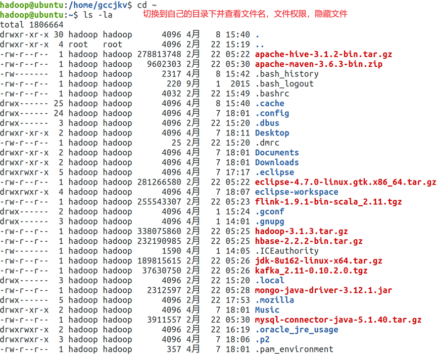Select the .dmrc file name
The height and width of the screenshot is (354, 437).
click(267, 143)
